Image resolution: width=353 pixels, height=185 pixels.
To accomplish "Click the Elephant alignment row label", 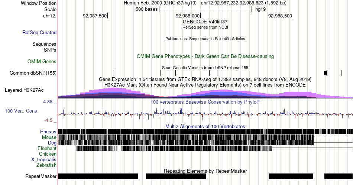I will click(x=47, y=148).
